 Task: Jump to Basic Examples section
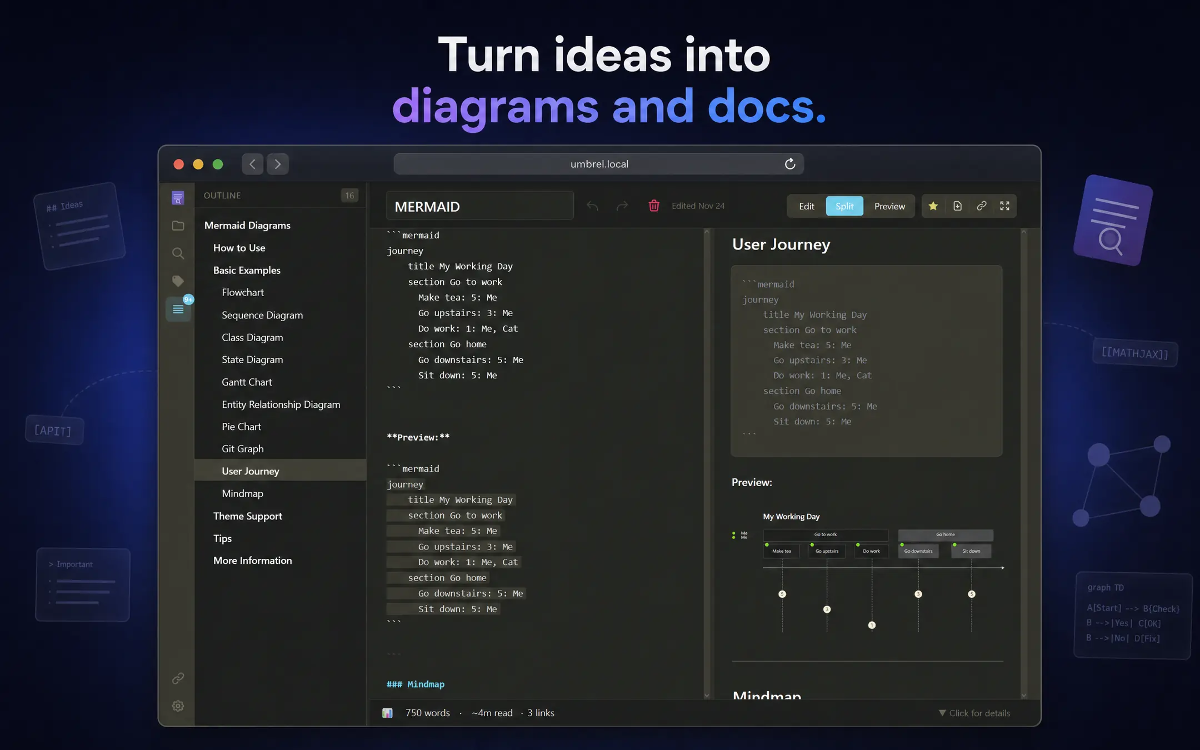click(280, 270)
